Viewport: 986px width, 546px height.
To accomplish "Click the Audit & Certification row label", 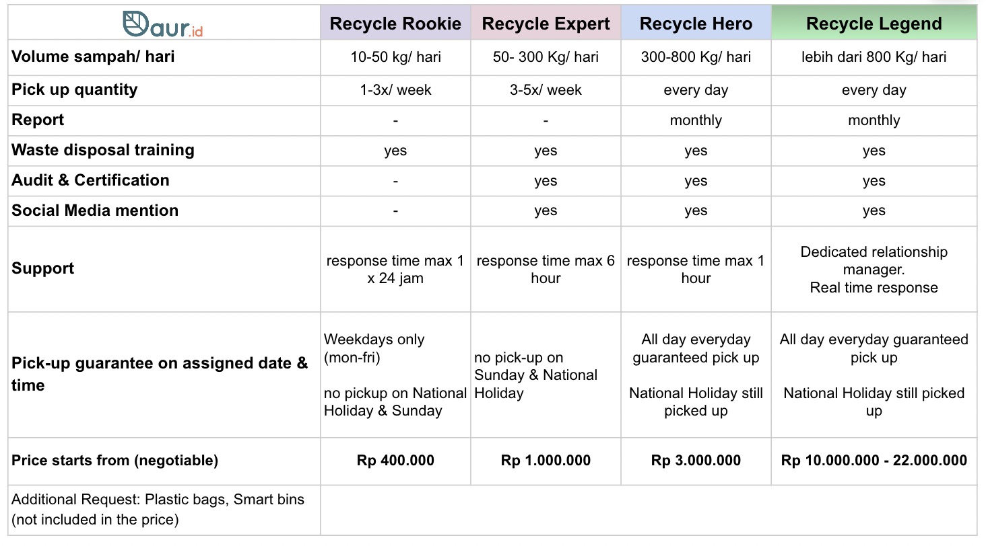I will (90, 180).
